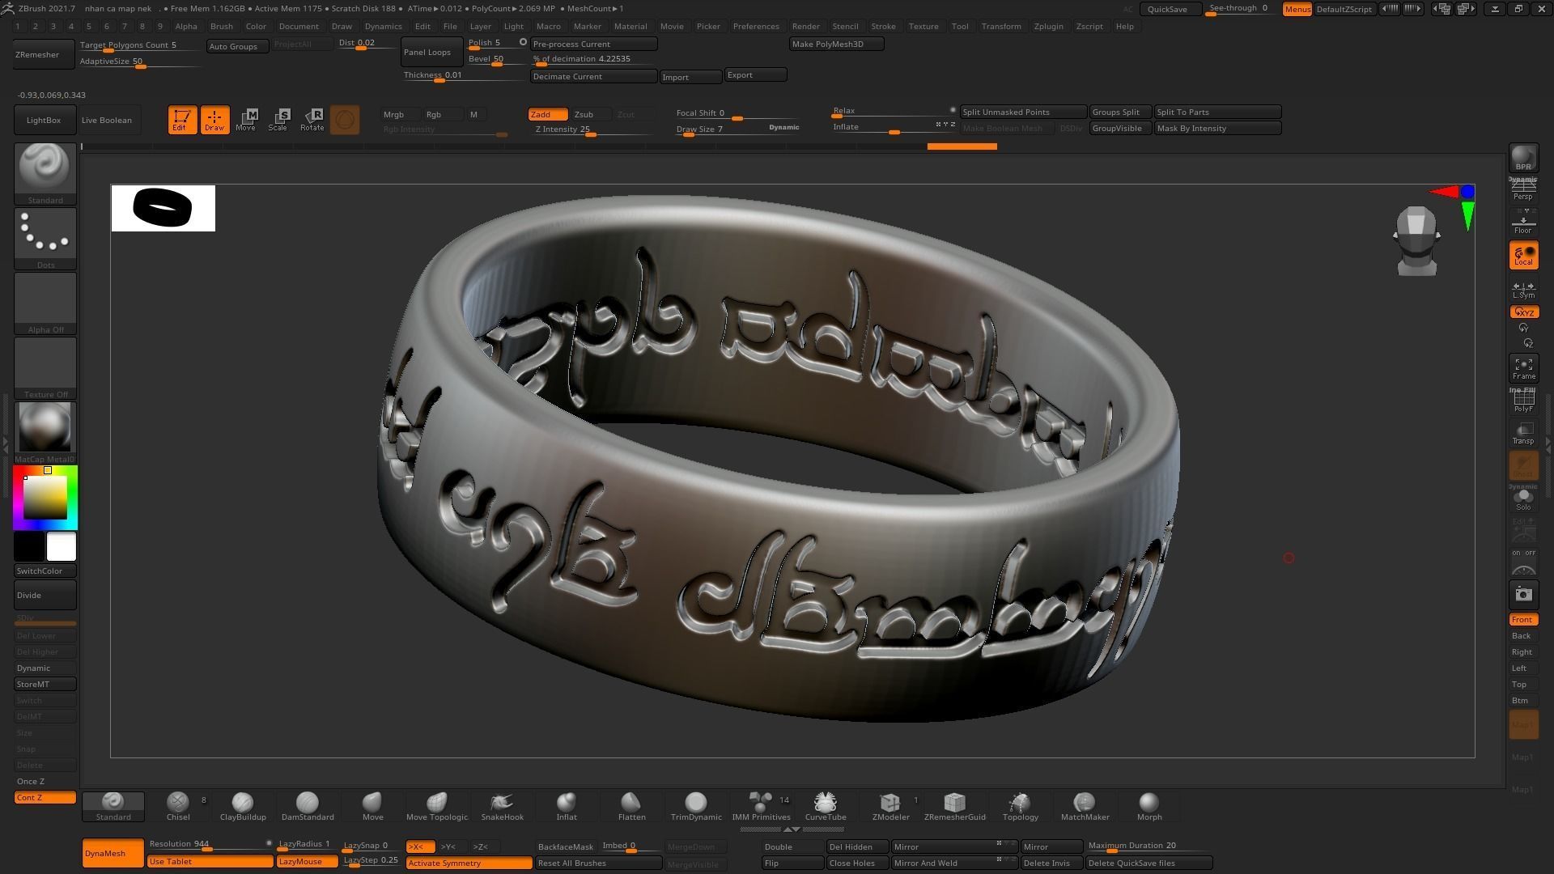Choose the DamStandard brush

coord(308,806)
